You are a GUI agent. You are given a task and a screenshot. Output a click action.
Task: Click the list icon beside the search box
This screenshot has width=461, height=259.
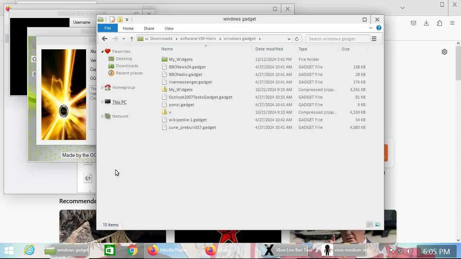[x=374, y=39]
